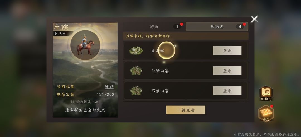Open the 游历 map icon on right

tap(266, 113)
